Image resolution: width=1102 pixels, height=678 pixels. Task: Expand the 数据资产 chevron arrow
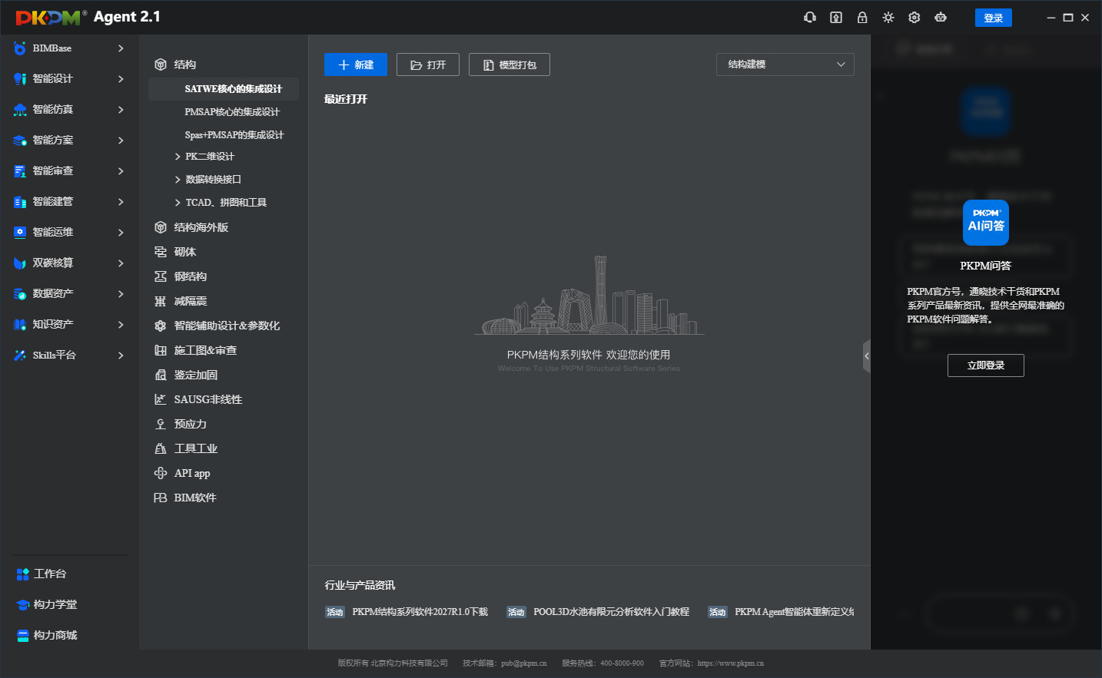pos(121,294)
